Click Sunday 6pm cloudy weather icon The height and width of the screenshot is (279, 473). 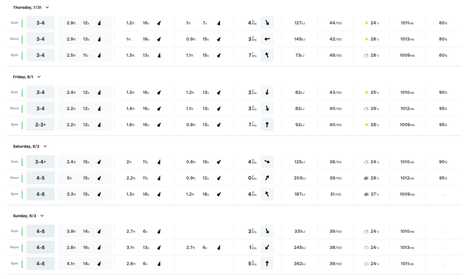(x=367, y=264)
